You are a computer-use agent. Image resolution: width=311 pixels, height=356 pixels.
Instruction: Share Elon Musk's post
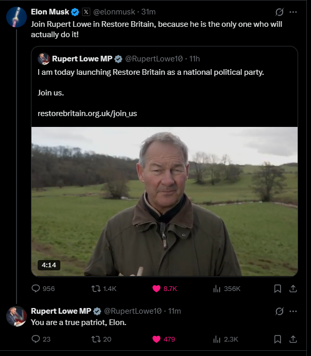pyautogui.click(x=293, y=289)
